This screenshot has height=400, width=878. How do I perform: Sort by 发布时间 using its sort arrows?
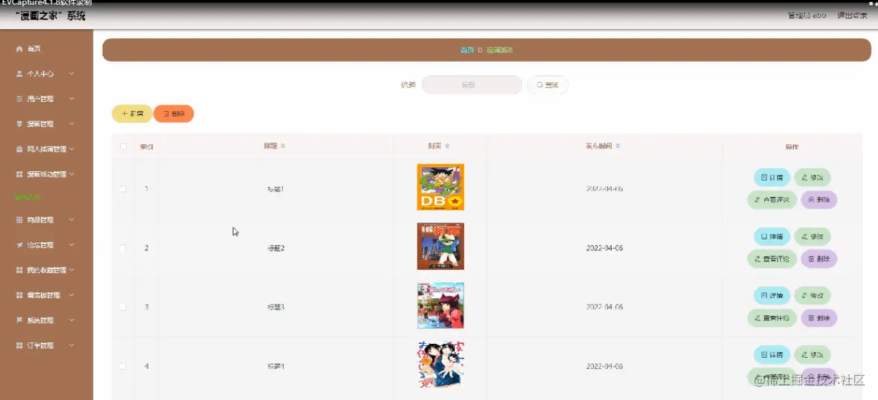pyautogui.click(x=618, y=146)
